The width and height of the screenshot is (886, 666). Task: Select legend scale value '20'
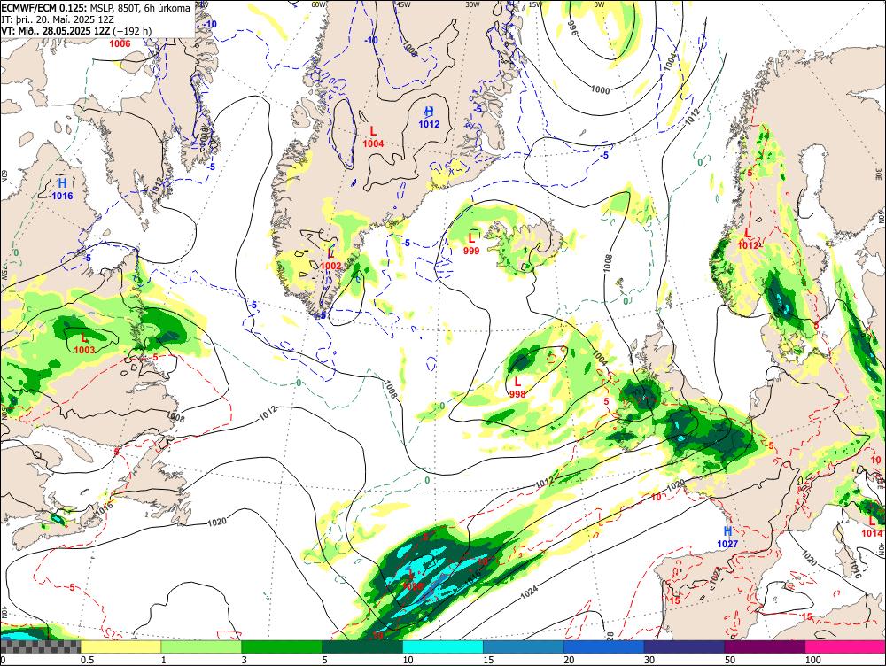point(569,660)
